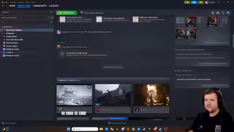The width and height of the screenshot is (234, 132).
Task: Expand the account name dropdown
Action: [x=211, y=2]
